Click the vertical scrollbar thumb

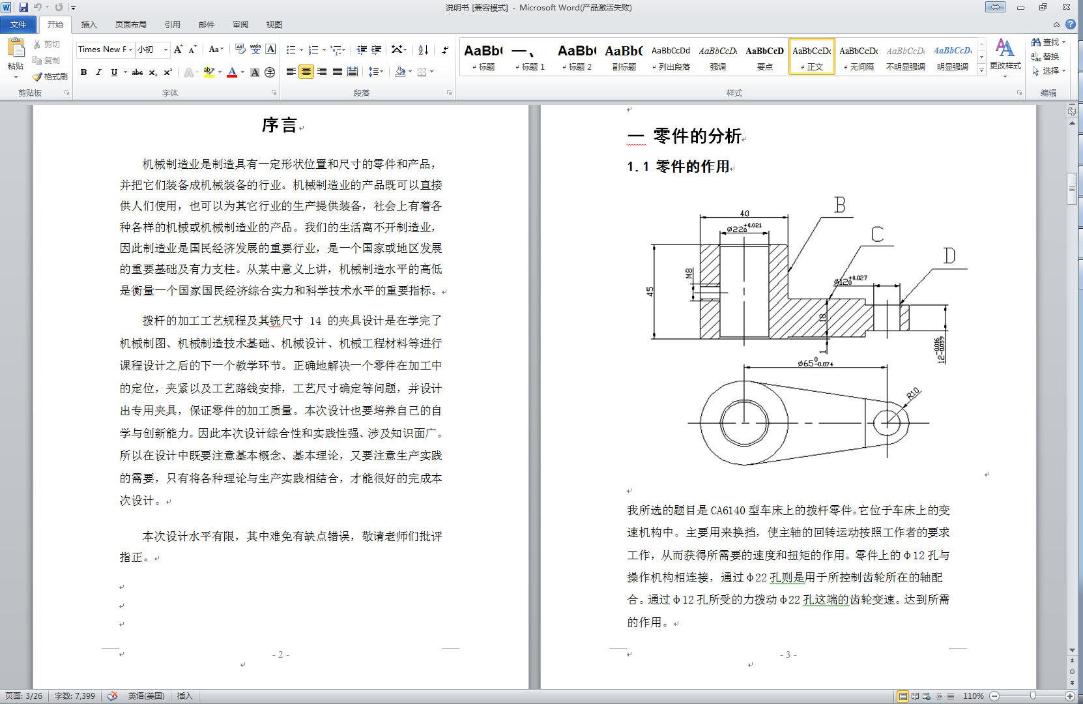[1071, 189]
